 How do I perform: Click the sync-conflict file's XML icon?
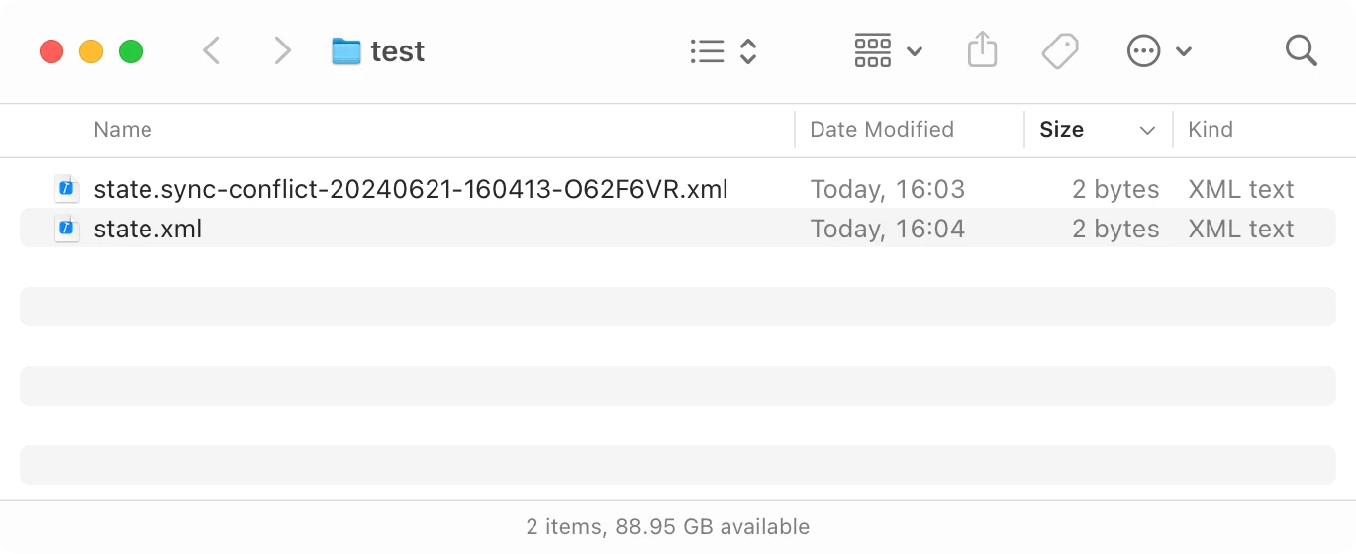(66, 189)
